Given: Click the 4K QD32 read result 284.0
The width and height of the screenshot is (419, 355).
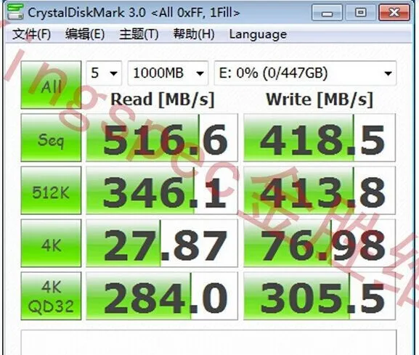Looking at the screenshot, I should click(162, 296).
